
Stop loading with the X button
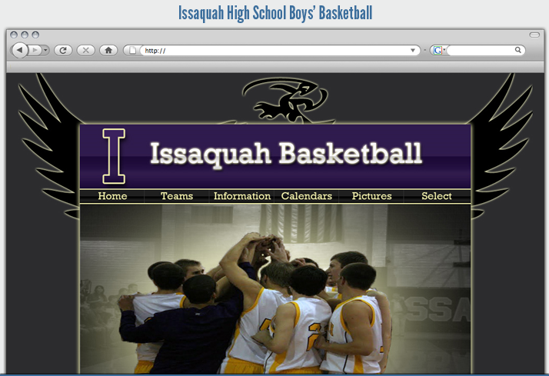[86, 51]
